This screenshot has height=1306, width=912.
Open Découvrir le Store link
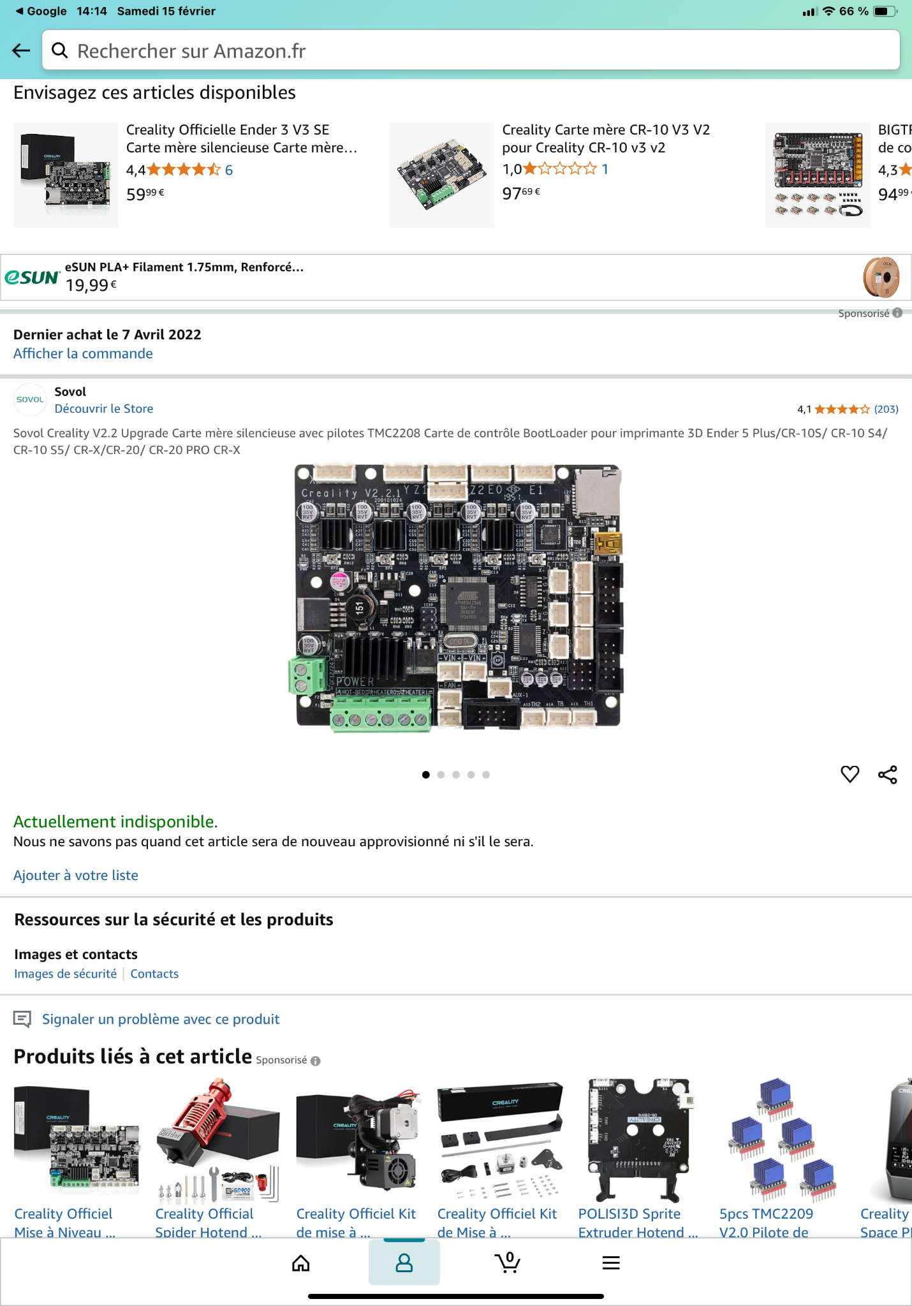click(x=104, y=408)
